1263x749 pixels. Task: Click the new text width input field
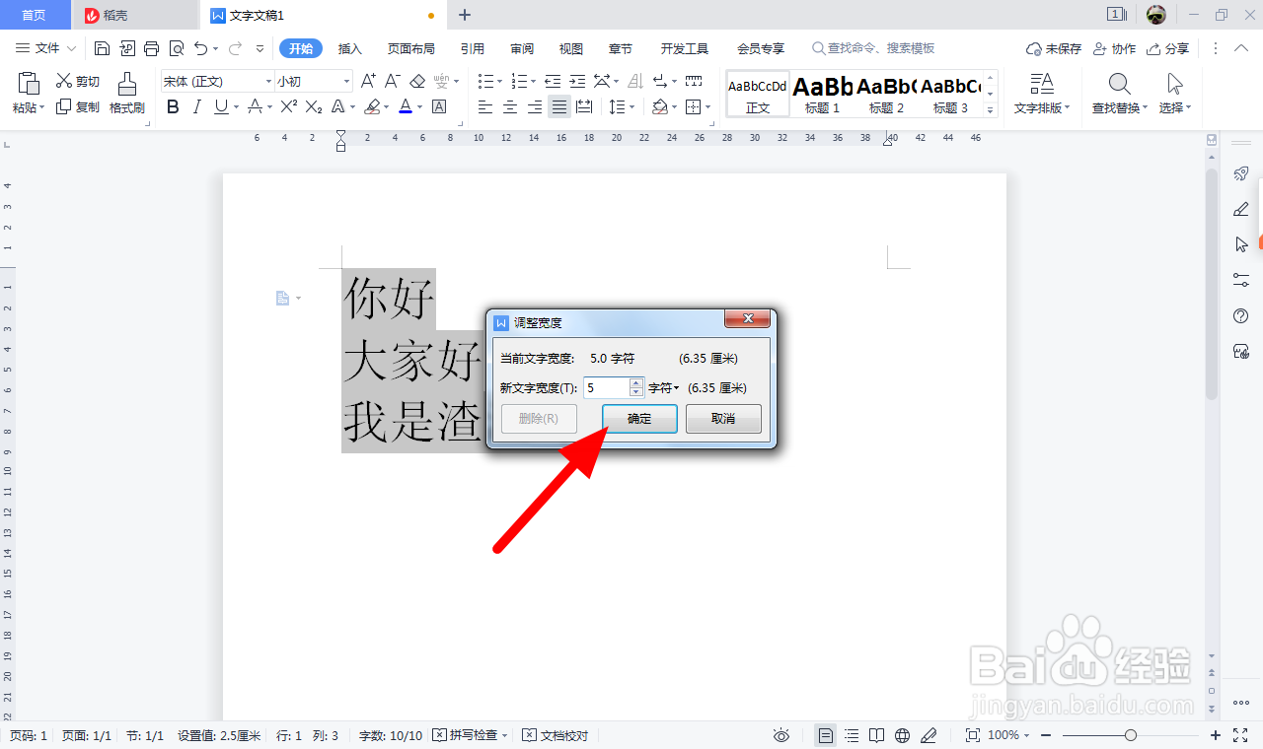click(x=605, y=387)
